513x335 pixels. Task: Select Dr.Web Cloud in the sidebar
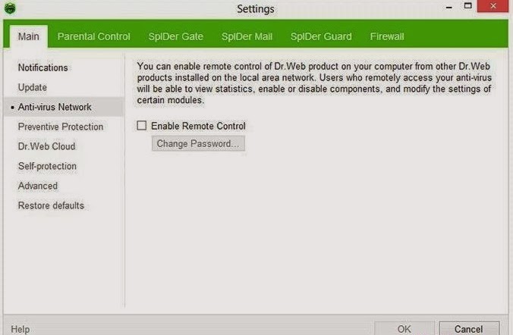(64, 146)
